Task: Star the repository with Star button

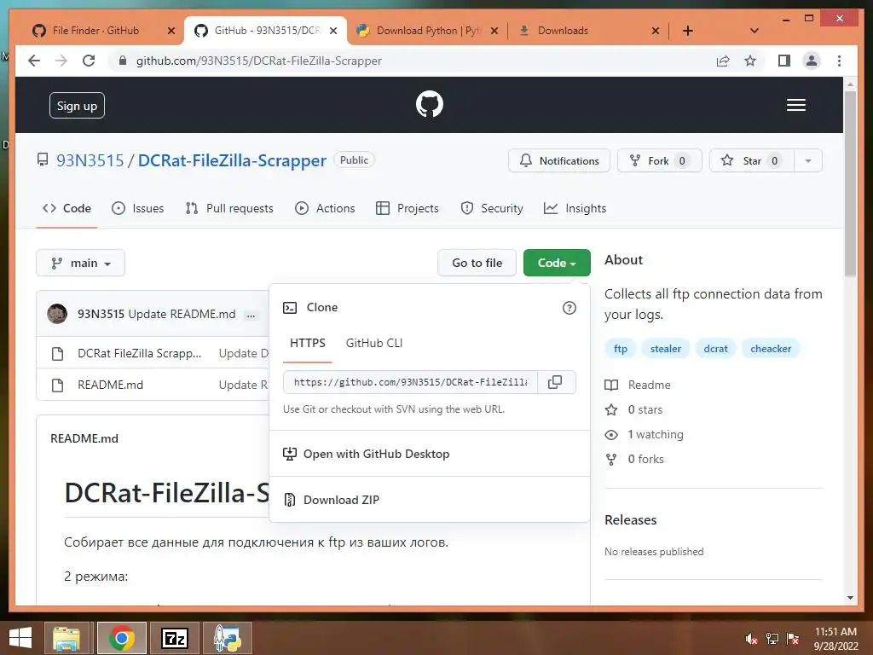Action: (x=752, y=161)
